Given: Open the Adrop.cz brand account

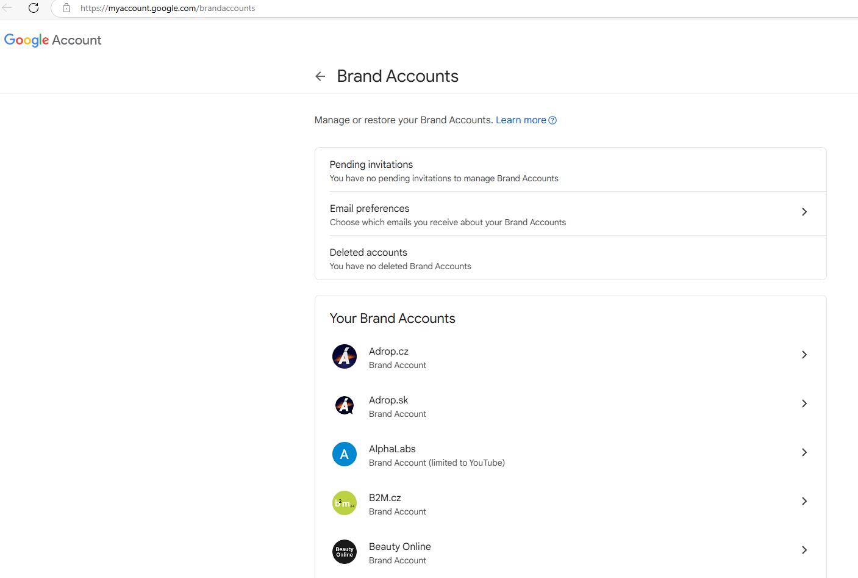Looking at the screenshot, I should point(571,356).
